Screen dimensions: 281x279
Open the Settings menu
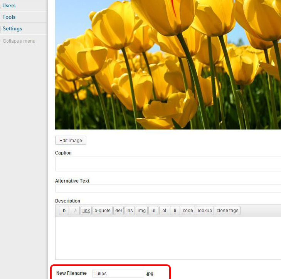(x=12, y=28)
